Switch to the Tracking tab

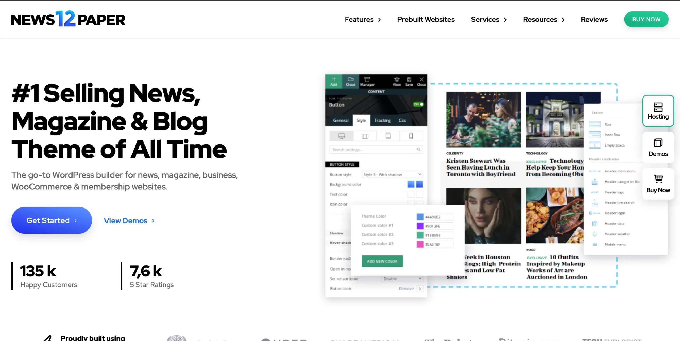382,120
